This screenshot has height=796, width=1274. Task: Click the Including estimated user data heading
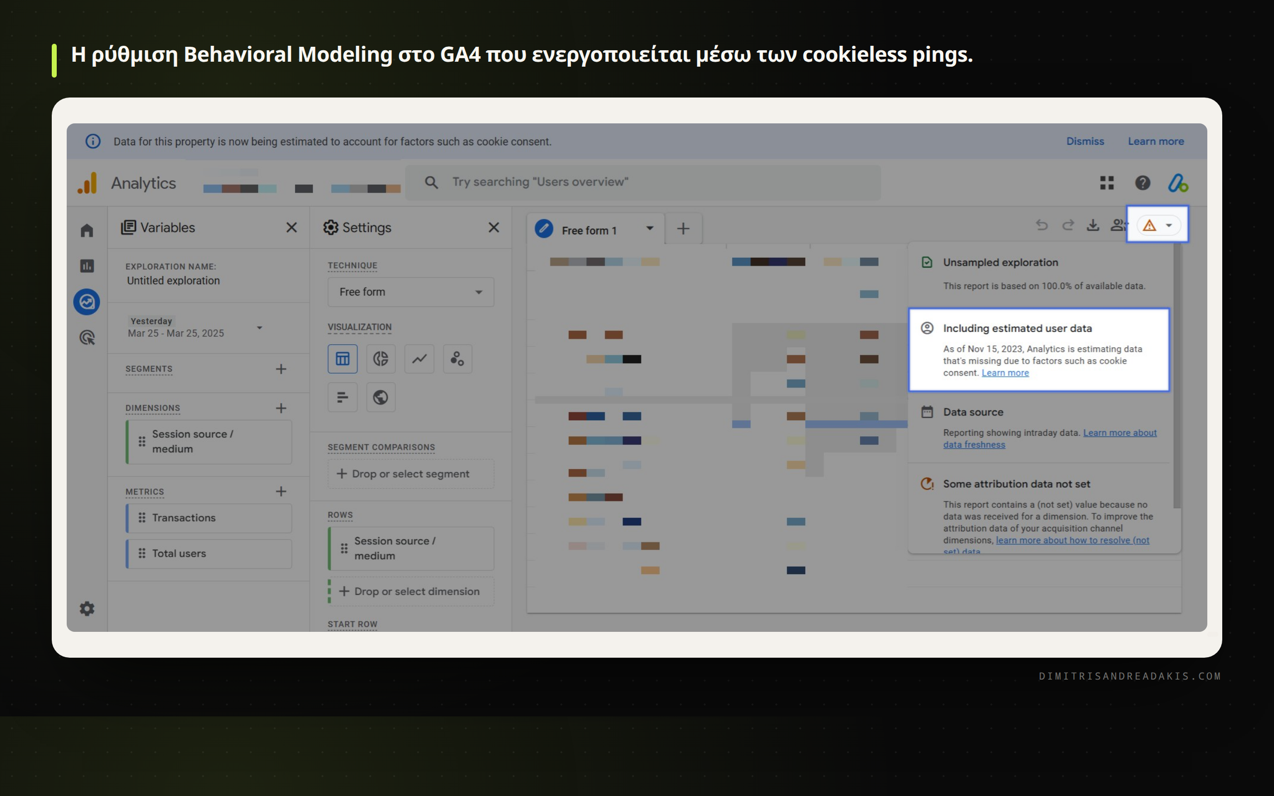click(x=1017, y=328)
